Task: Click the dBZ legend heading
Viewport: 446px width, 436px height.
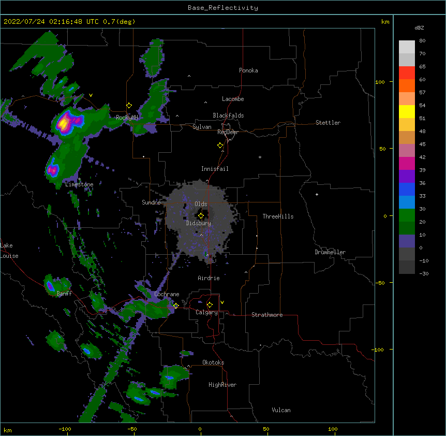Action: pos(419,27)
